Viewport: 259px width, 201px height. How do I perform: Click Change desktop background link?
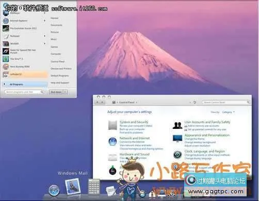coord(200,142)
